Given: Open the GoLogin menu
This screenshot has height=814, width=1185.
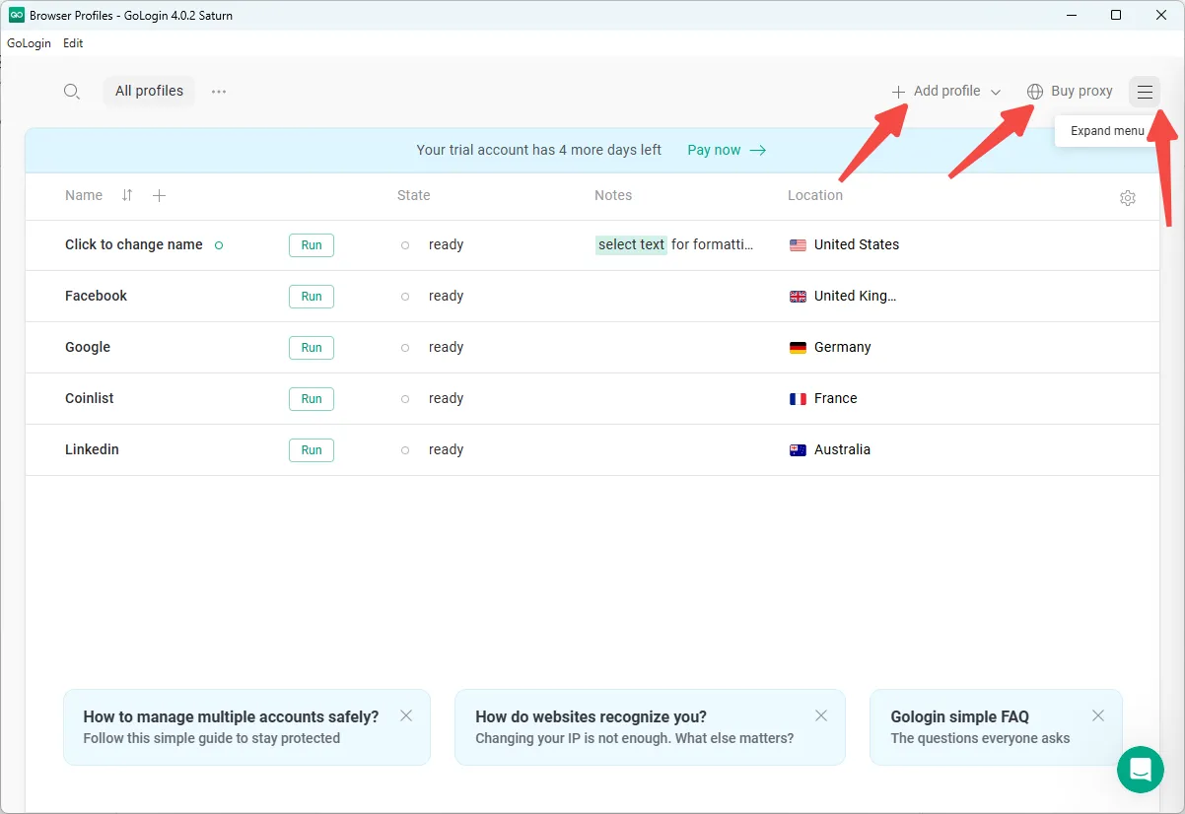Looking at the screenshot, I should coord(30,43).
